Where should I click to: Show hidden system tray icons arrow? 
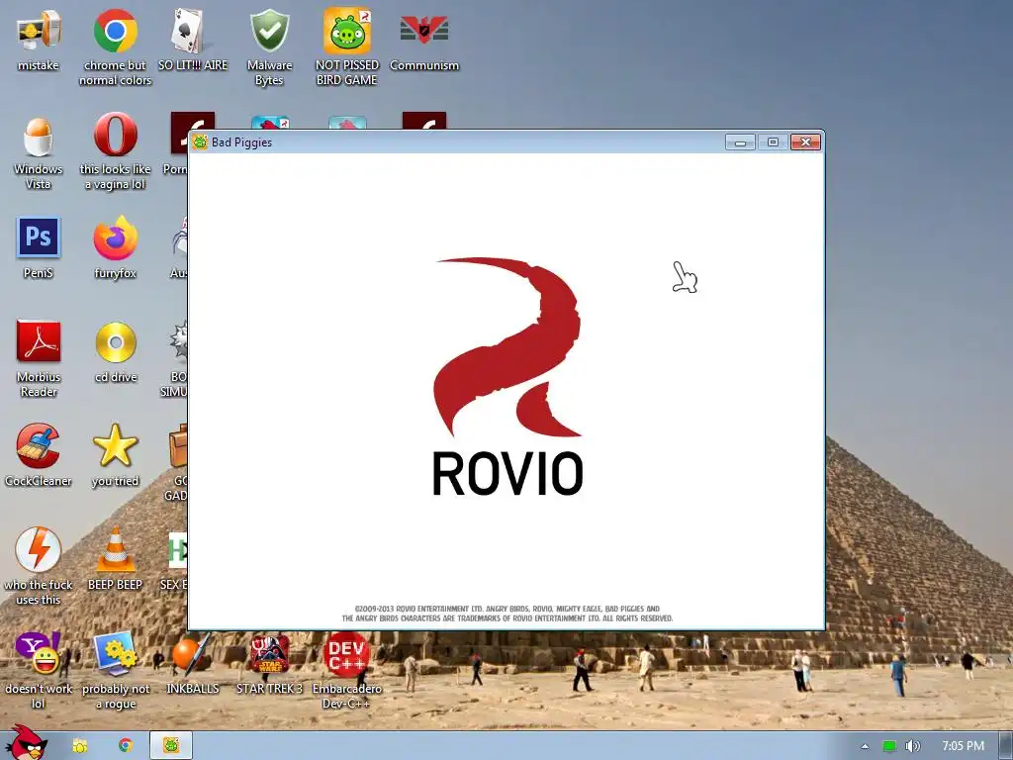tap(865, 746)
